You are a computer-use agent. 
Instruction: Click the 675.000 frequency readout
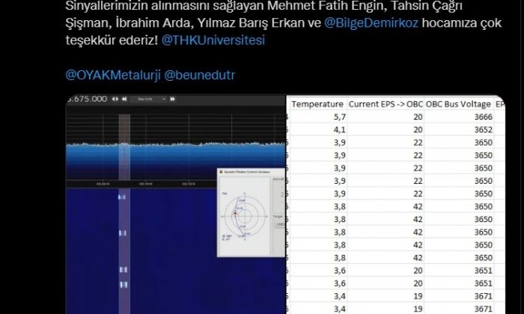tap(88, 99)
